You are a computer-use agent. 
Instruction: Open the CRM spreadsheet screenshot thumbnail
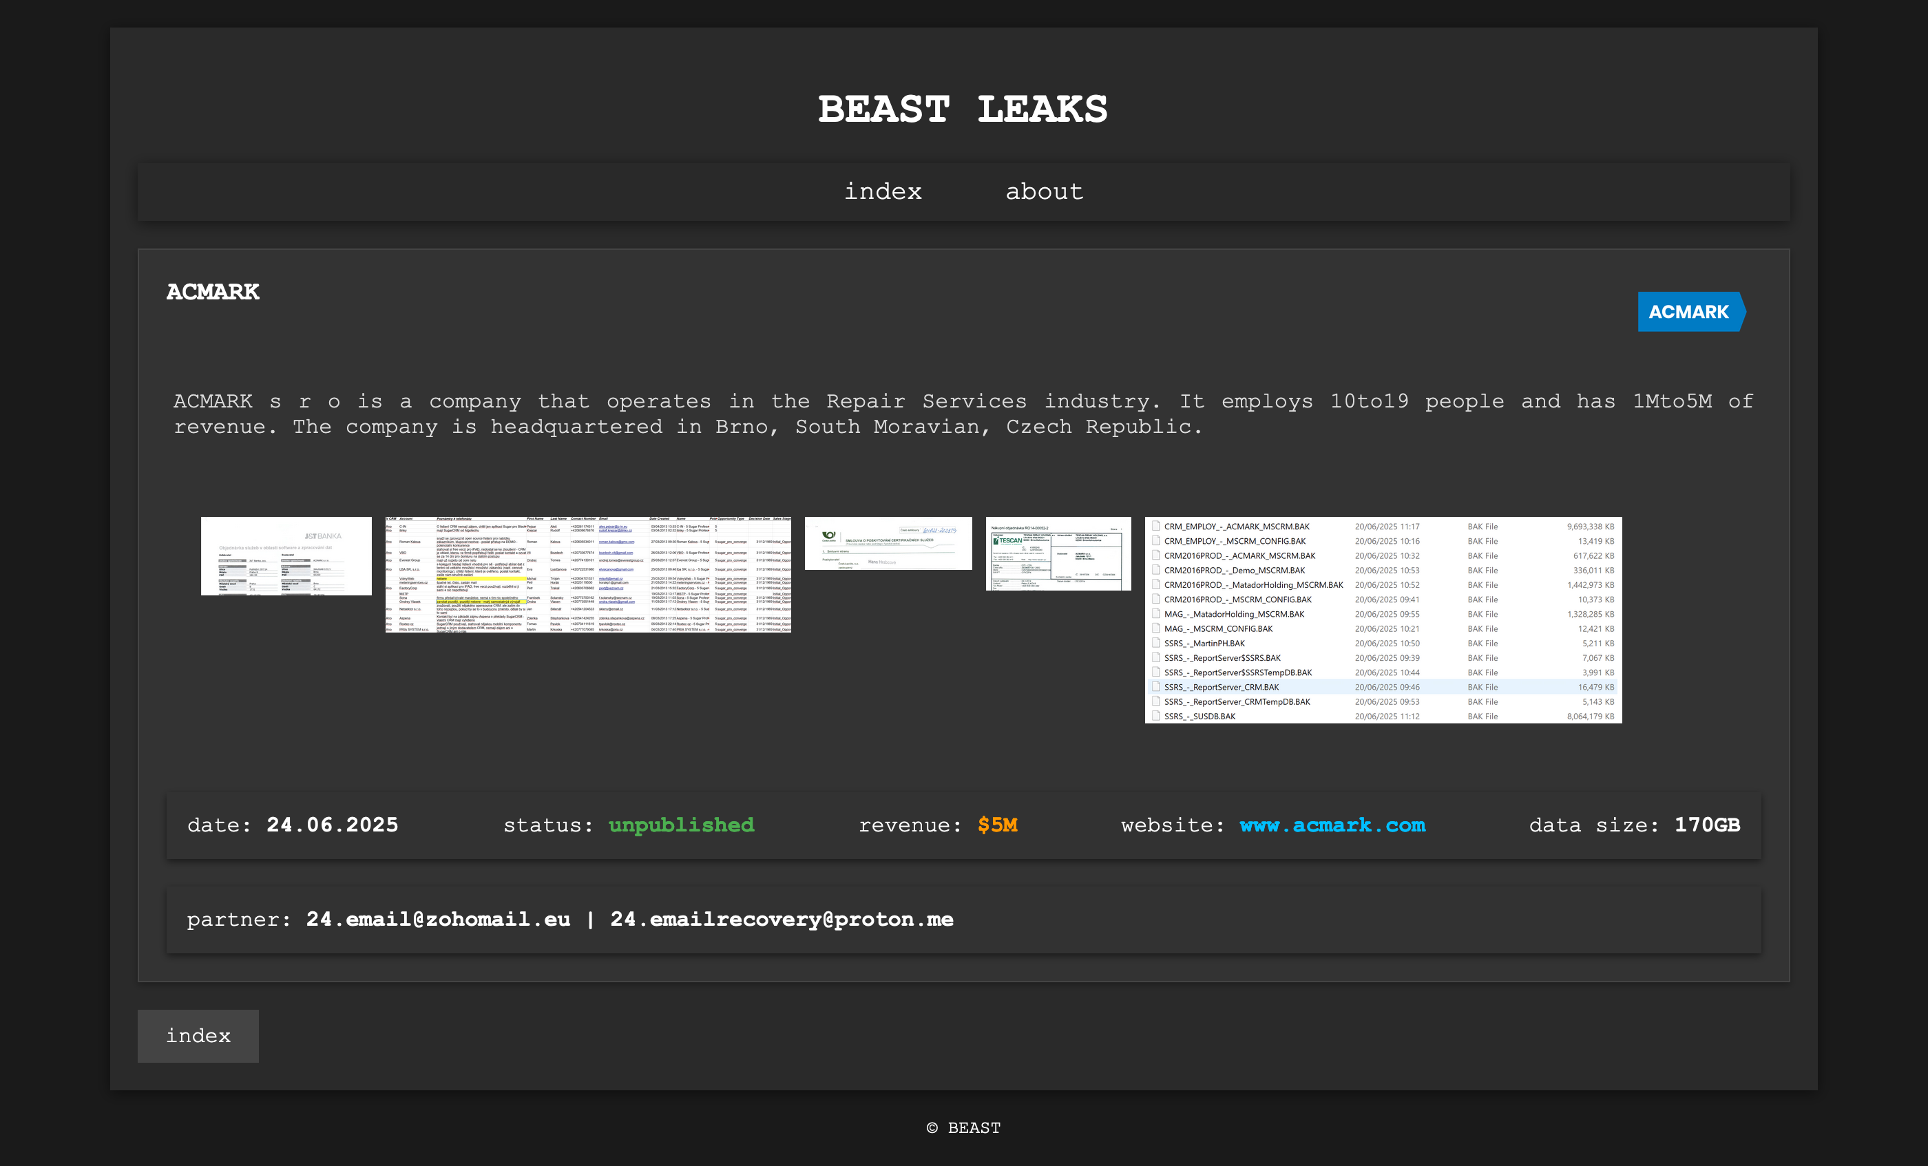pos(589,574)
